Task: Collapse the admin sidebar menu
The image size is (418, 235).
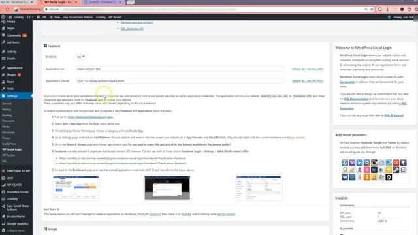Action: point(16,230)
